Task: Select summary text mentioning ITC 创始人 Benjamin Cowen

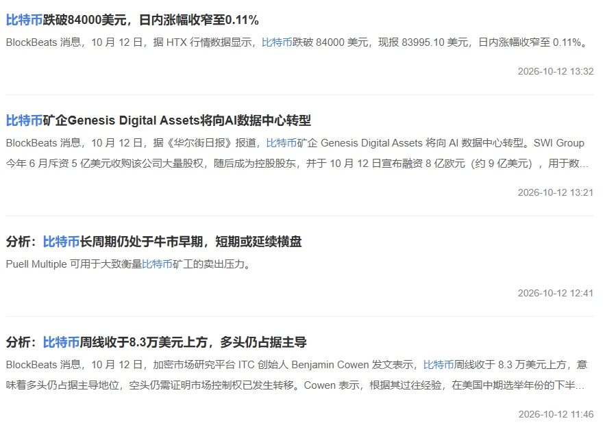Action: [x=297, y=375]
